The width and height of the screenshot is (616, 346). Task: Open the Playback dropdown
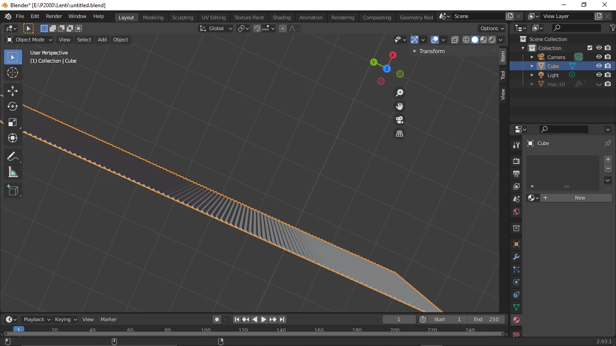(36, 319)
